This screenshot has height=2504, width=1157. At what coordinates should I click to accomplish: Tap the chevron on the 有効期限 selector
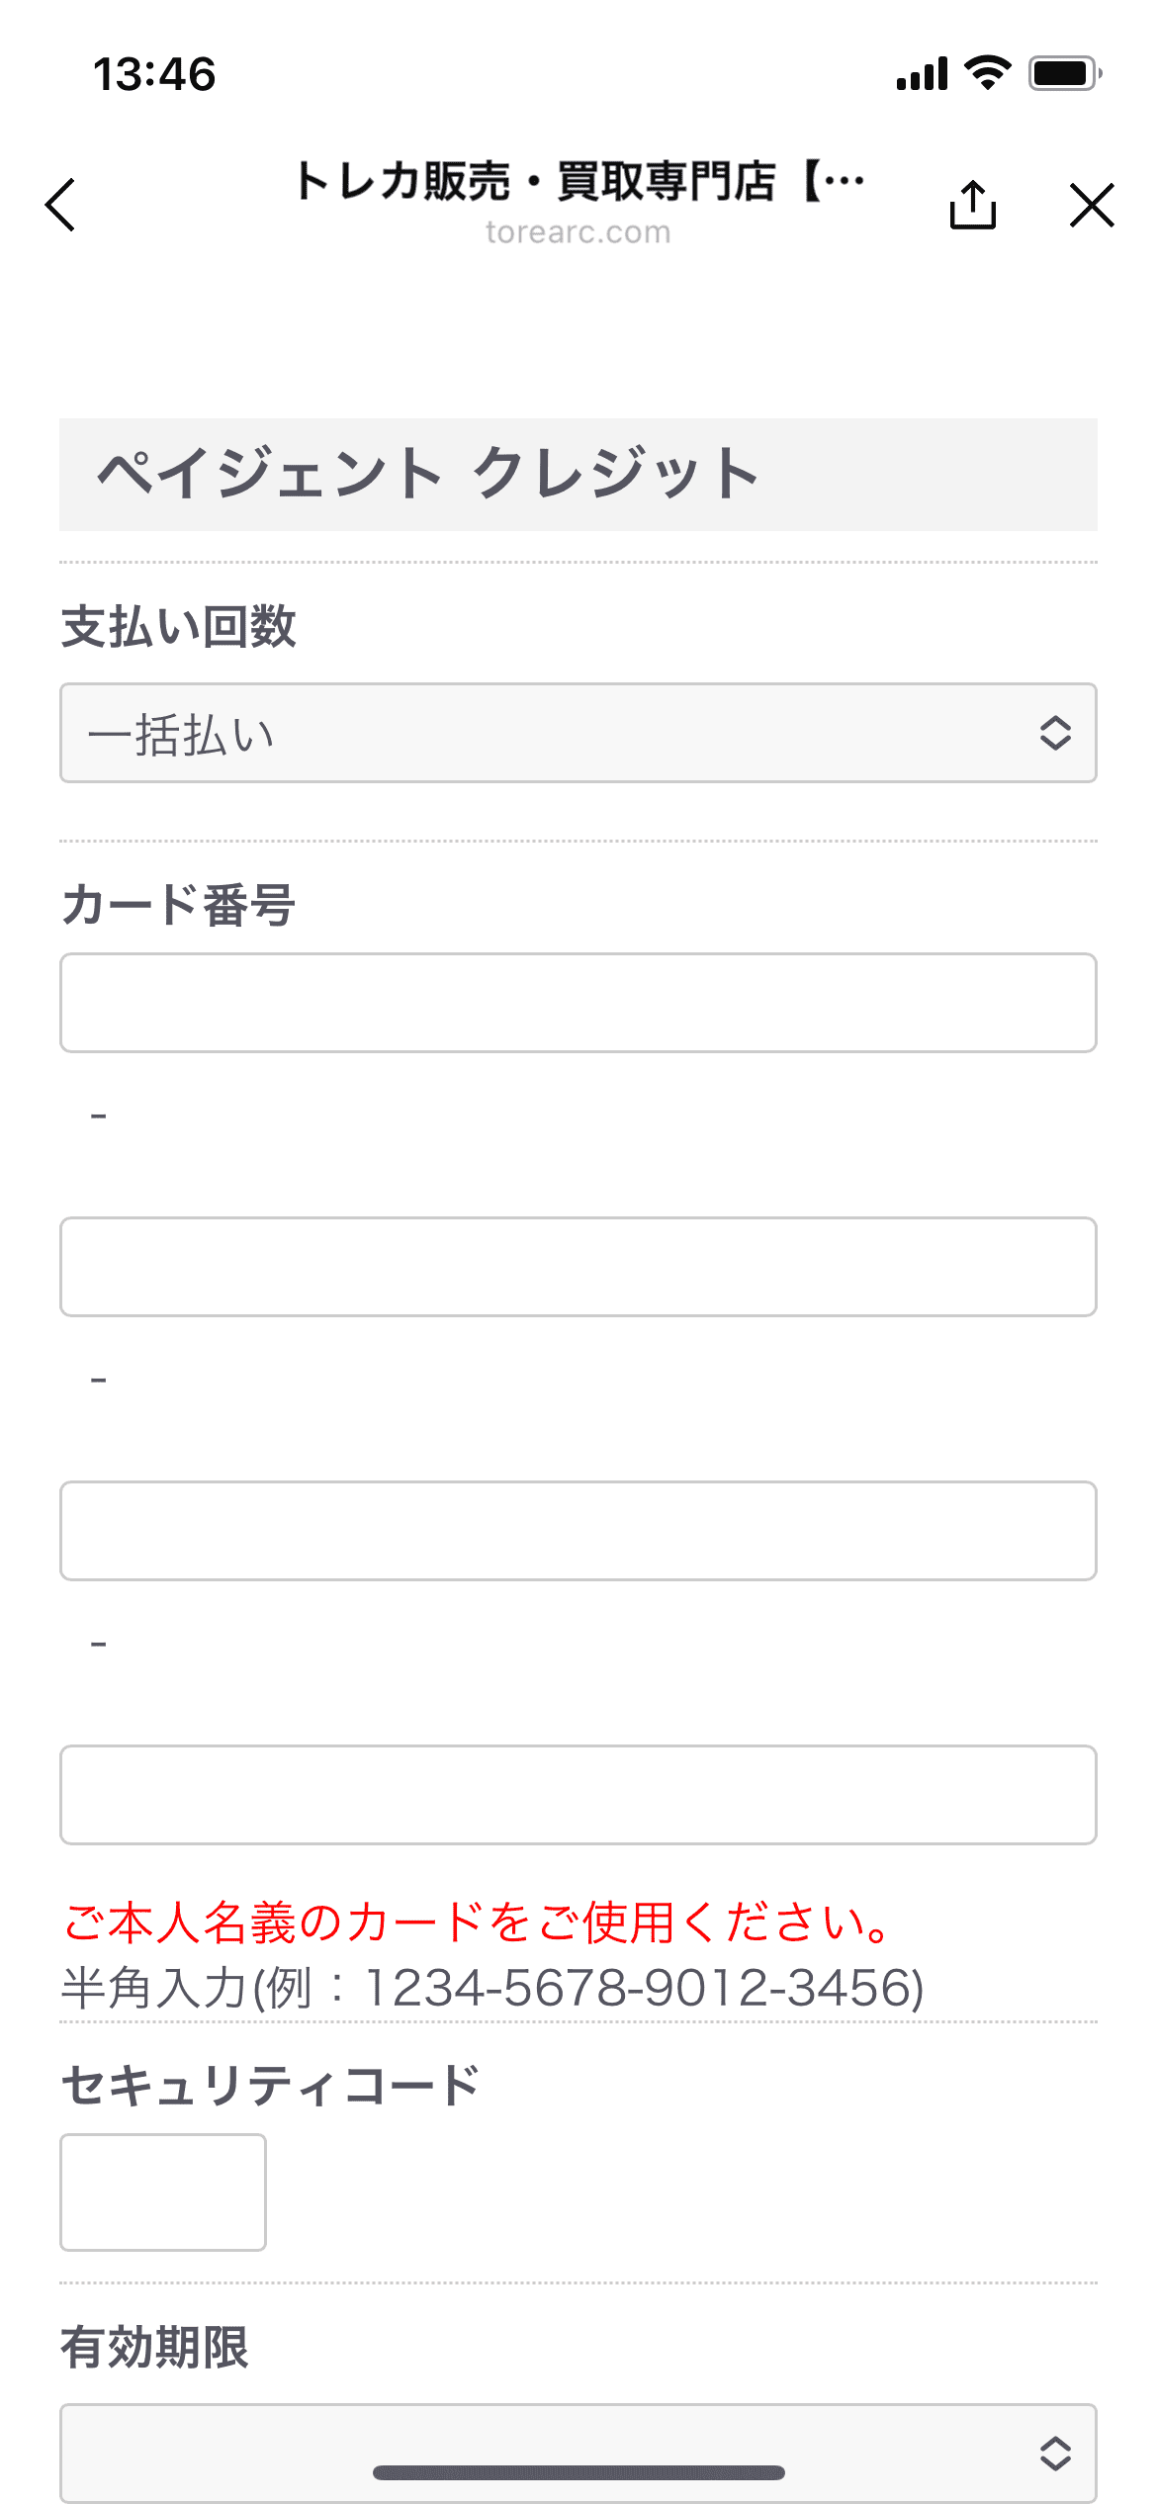click(1055, 2453)
